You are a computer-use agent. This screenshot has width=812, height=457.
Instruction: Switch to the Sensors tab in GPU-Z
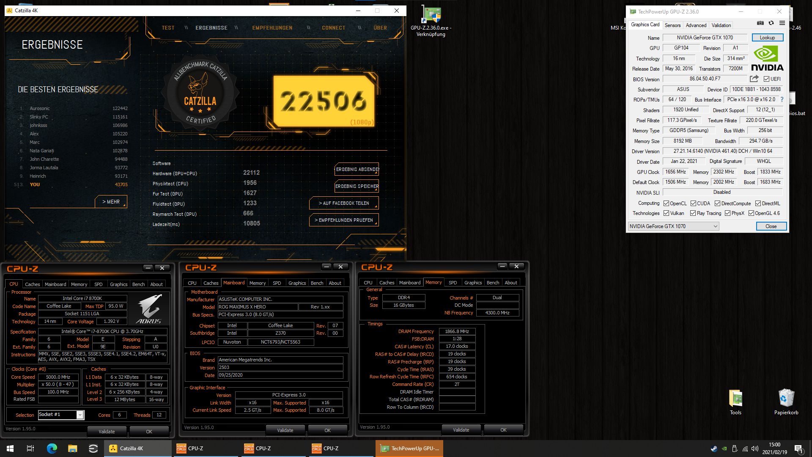point(672,25)
